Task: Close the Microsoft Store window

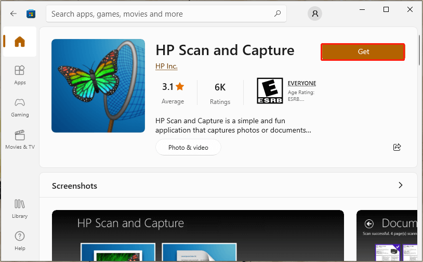Action: (x=410, y=9)
